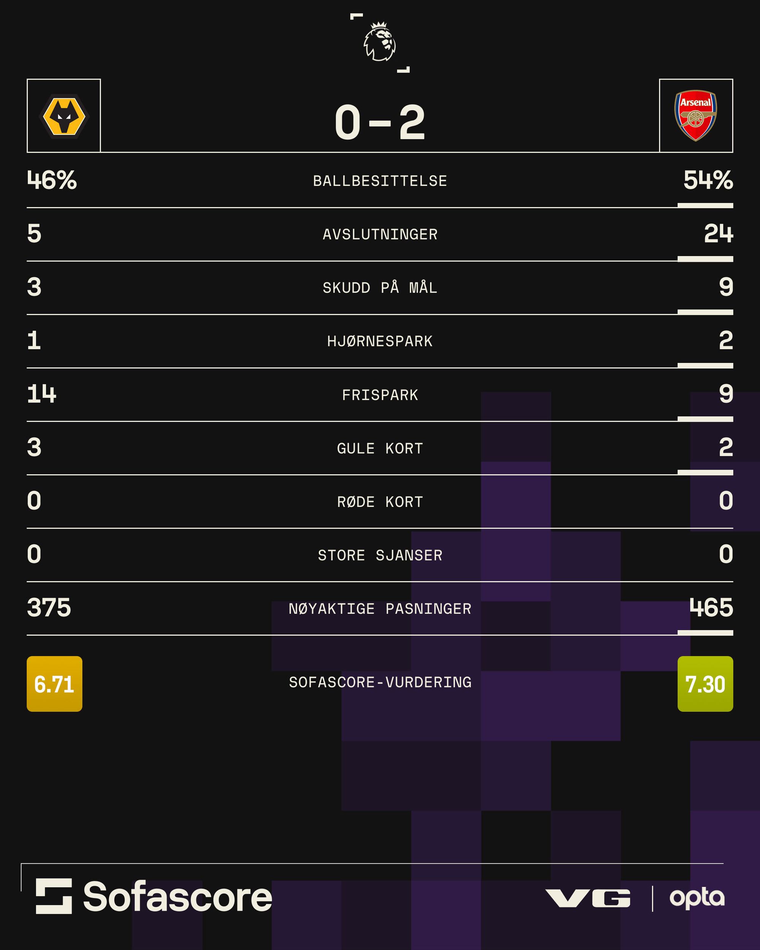Click the Gule kort stat label
The width and height of the screenshot is (760, 950).
(380, 448)
